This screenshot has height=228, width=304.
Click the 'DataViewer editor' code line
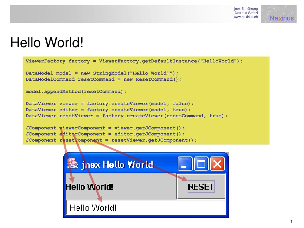tap(108, 110)
